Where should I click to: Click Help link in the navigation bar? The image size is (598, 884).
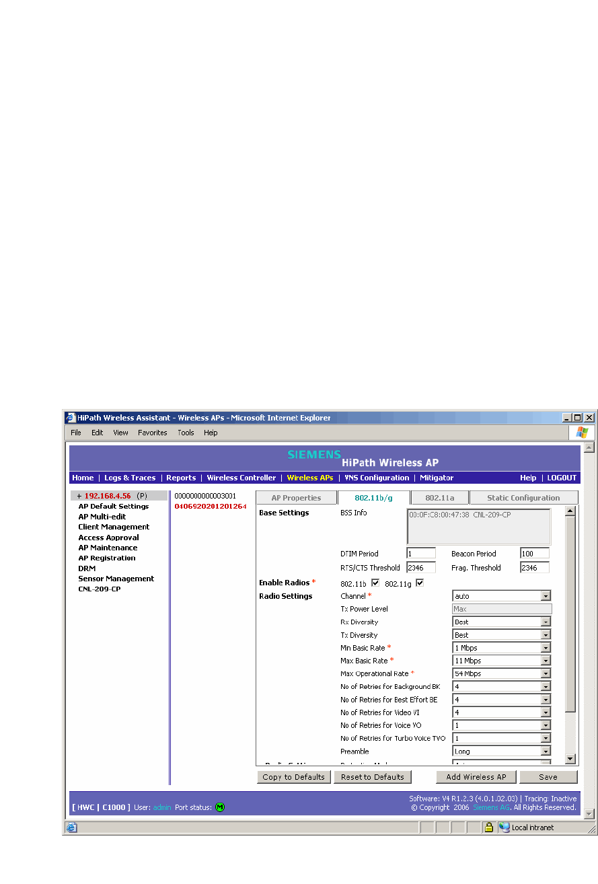[528, 478]
